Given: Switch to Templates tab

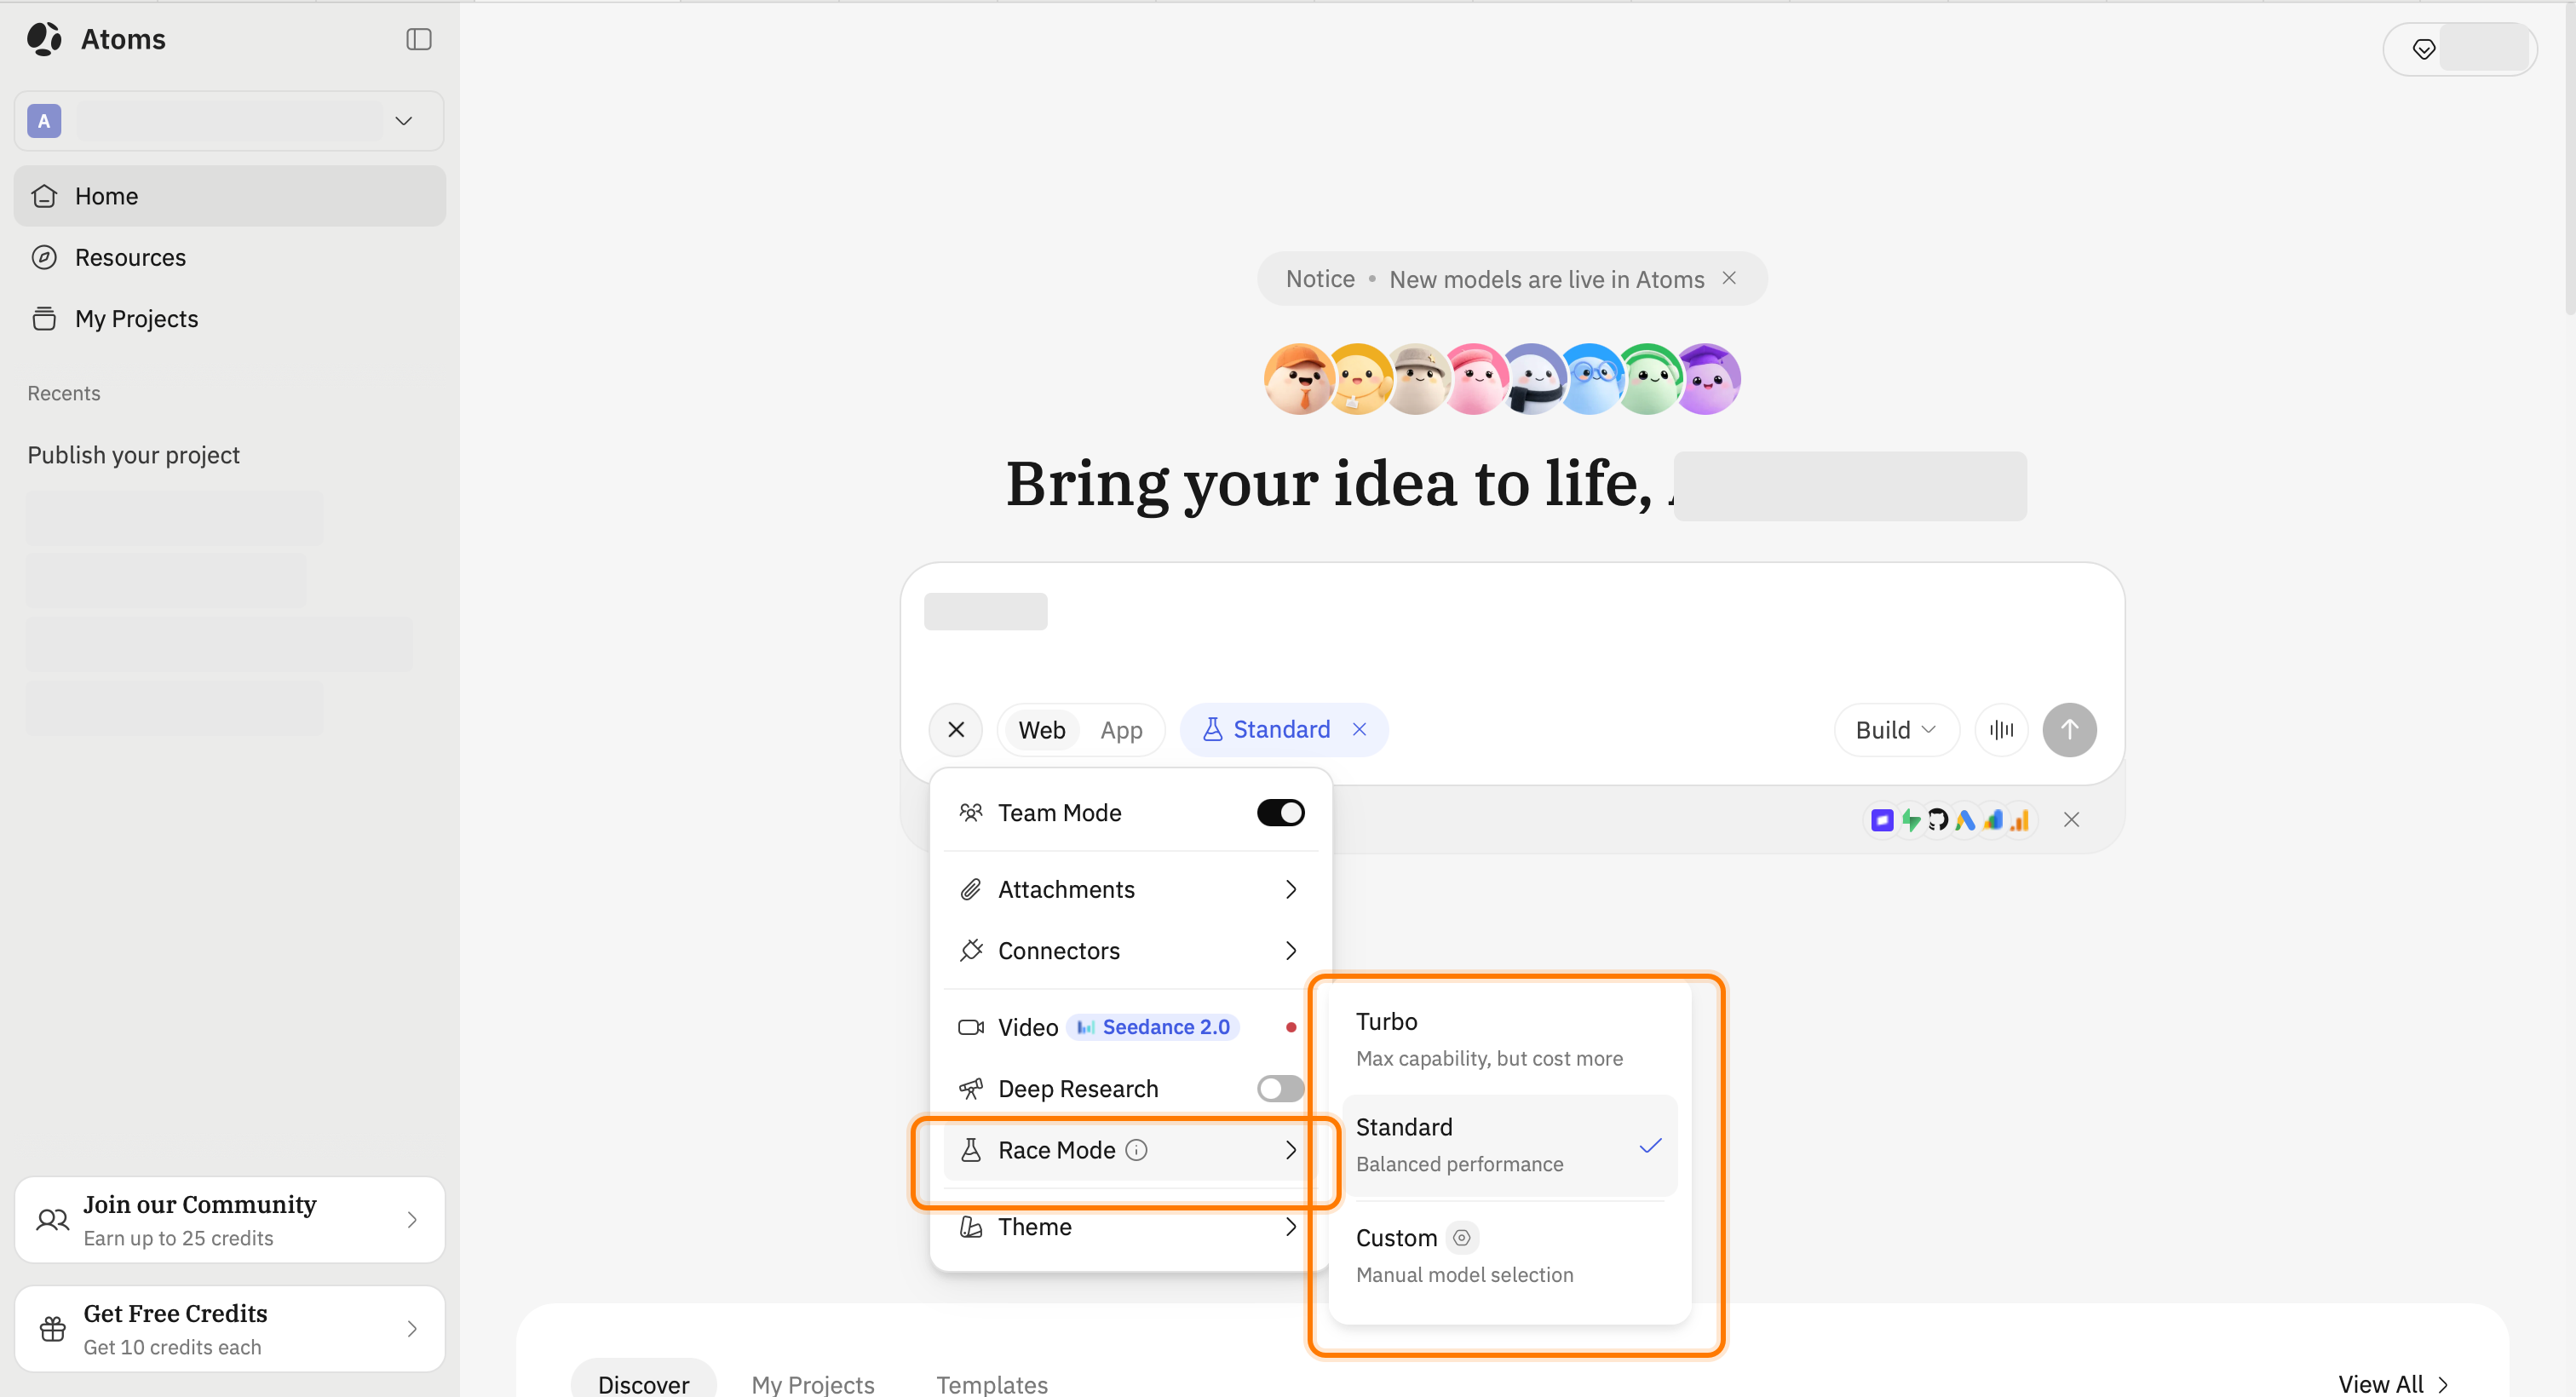Looking at the screenshot, I should click(991, 1384).
